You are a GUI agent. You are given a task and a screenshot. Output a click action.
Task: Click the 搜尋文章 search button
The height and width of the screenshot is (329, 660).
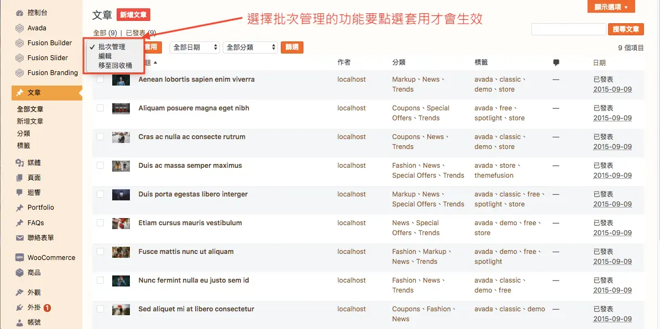click(626, 29)
